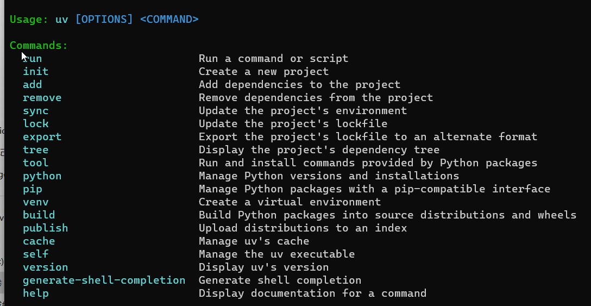Screen dimensions: 591x306
Task: Click the 'export' command name
Action: pyautogui.click(x=42, y=137)
